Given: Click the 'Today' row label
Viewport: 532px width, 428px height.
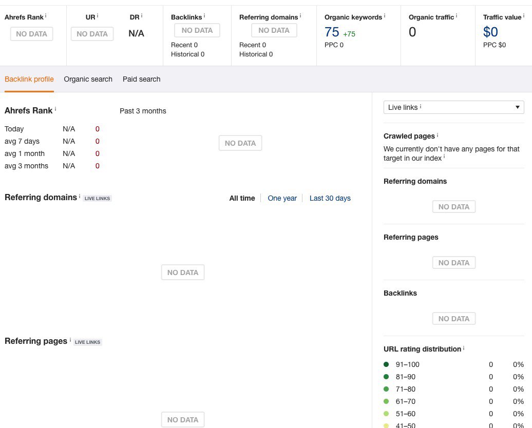Looking at the screenshot, I should coord(14,129).
